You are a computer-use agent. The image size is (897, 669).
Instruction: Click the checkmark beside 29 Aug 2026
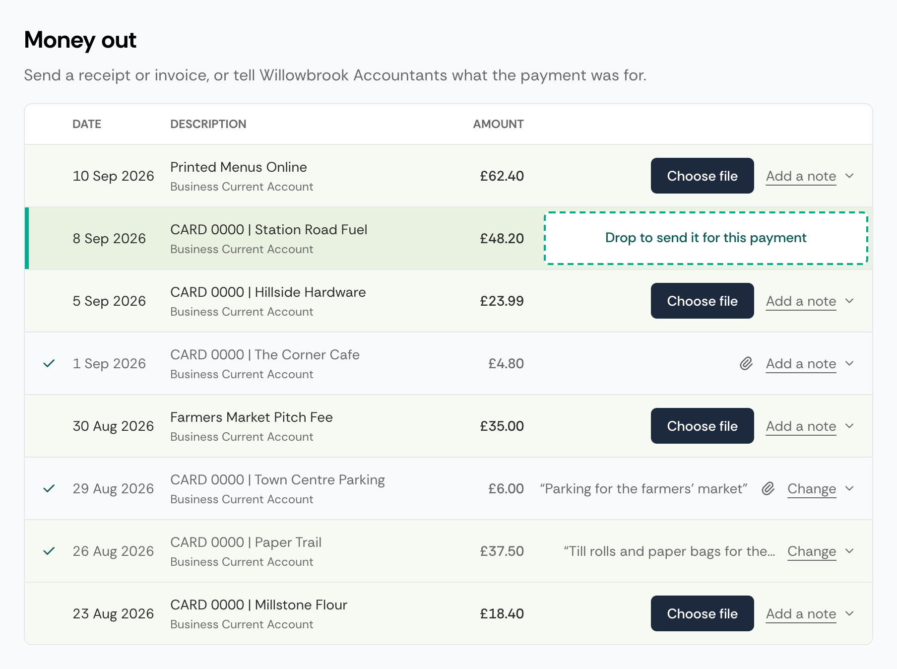(49, 488)
